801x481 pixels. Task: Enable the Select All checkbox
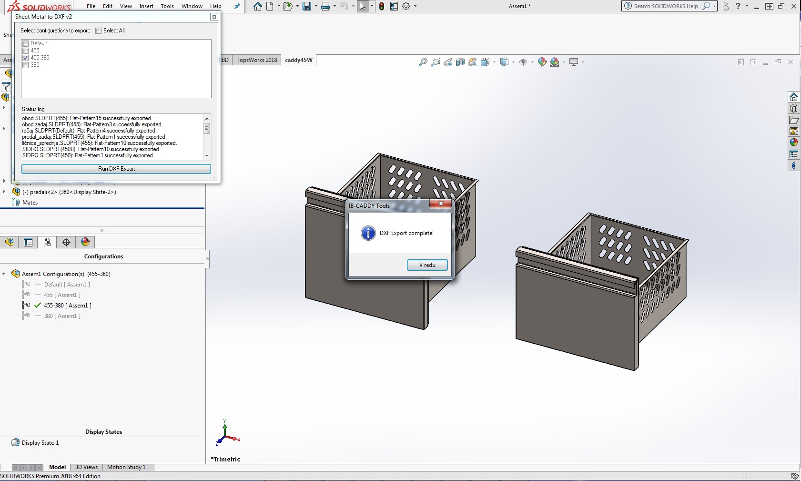[x=99, y=31]
